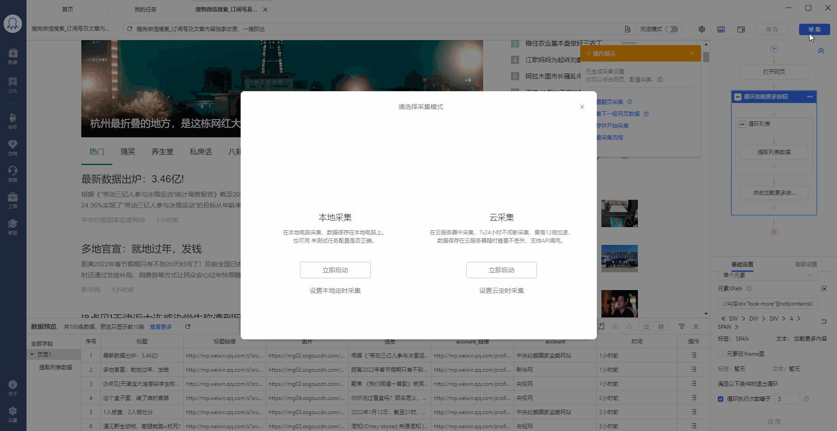Screen dimensions: 837x431
Task: Click the workflow start play icon
Action: pos(774,48)
